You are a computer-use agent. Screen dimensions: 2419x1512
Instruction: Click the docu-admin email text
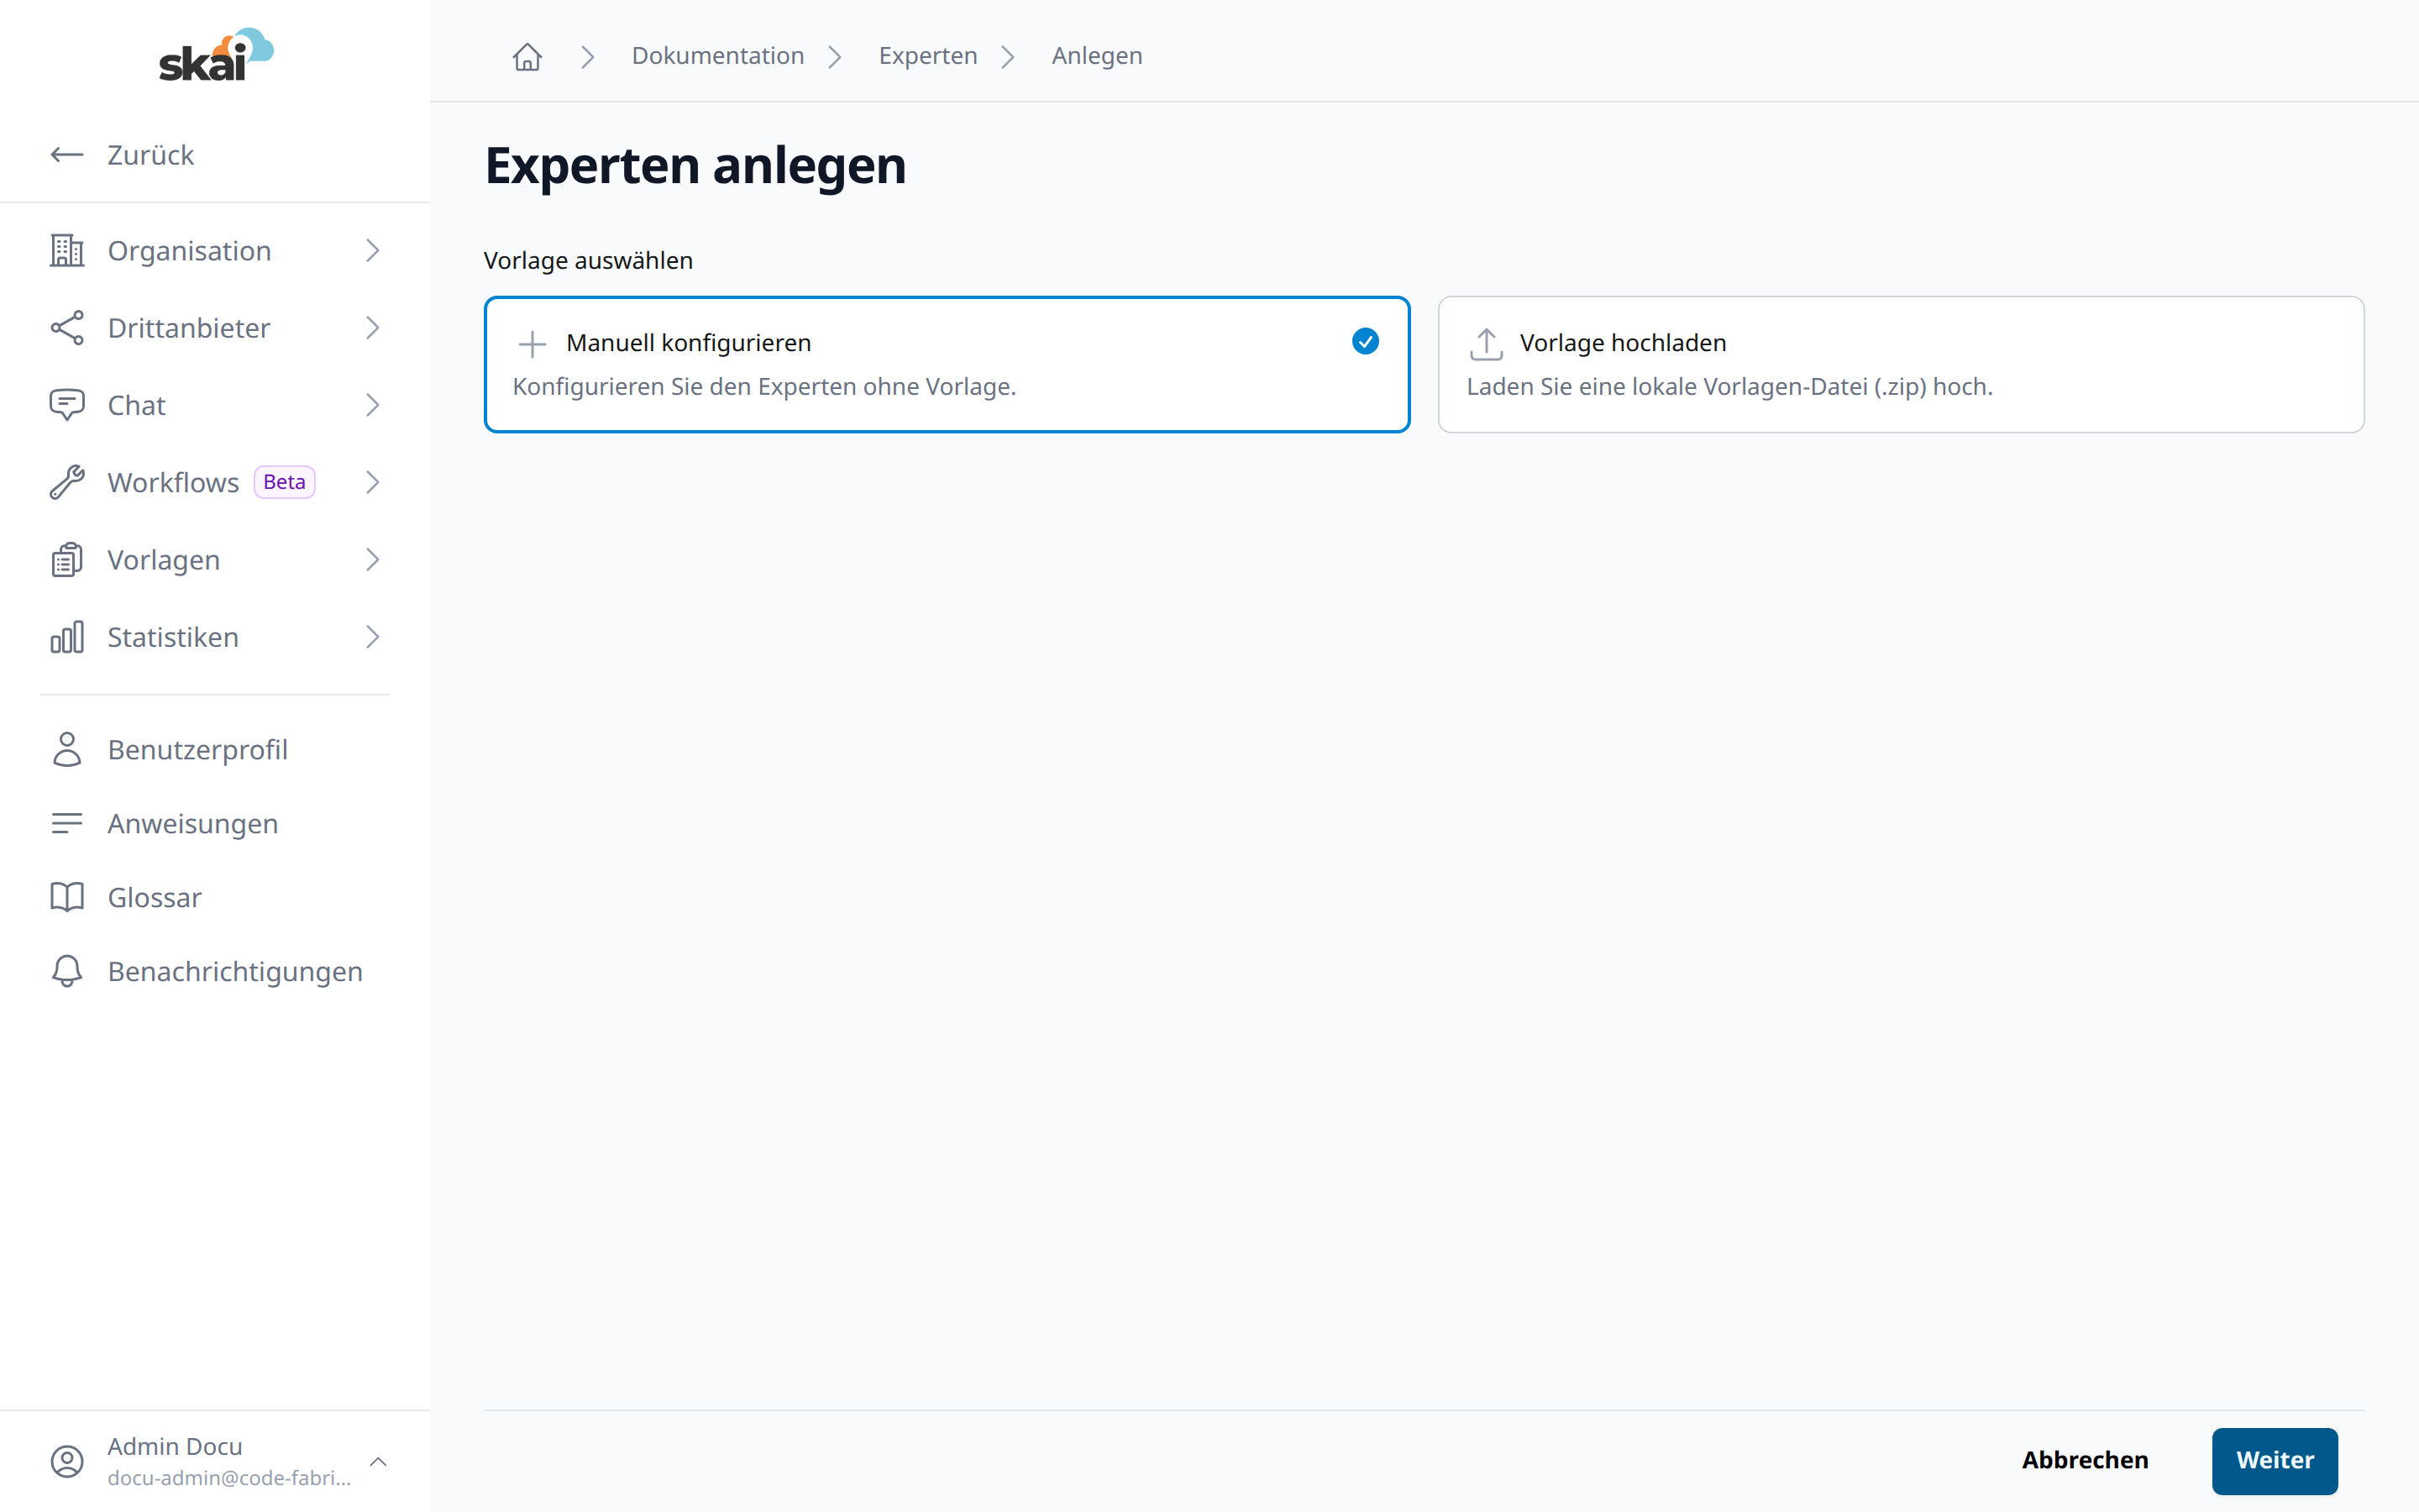point(229,1478)
